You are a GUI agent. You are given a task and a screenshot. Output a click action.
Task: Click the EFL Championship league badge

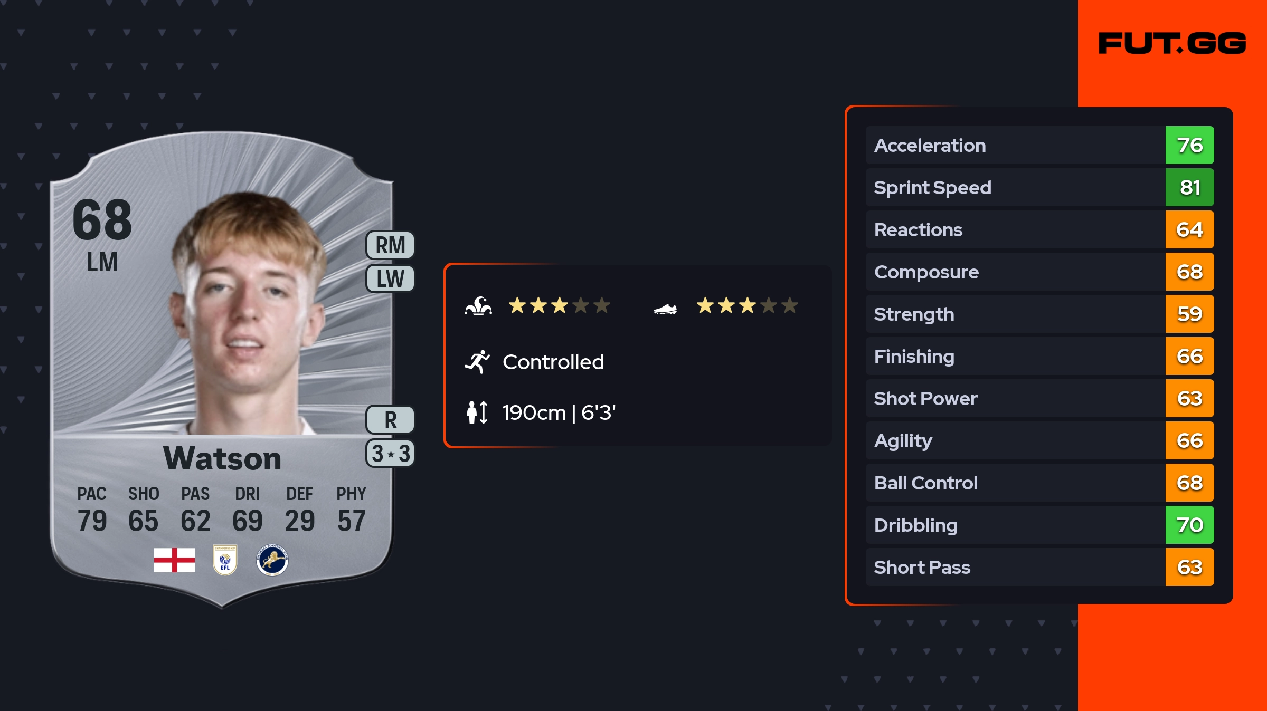[x=225, y=560]
